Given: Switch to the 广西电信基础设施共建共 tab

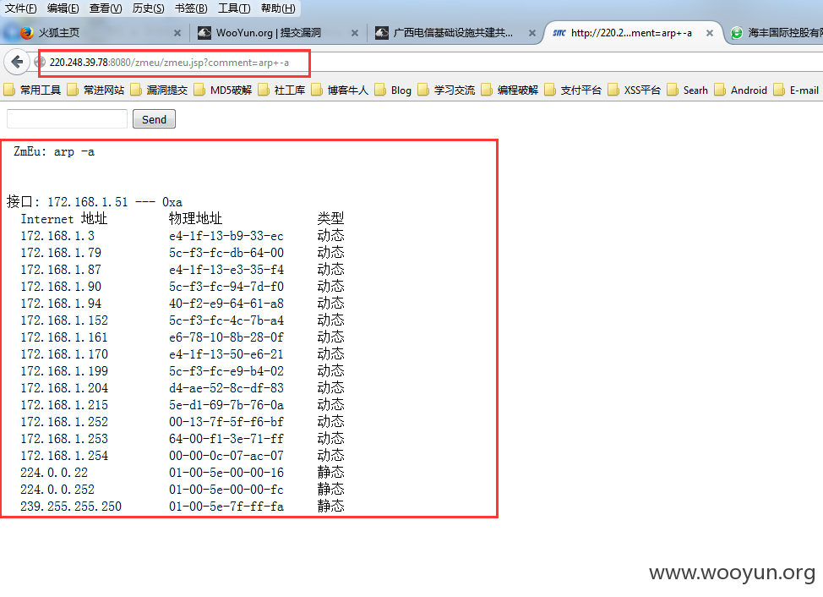Looking at the screenshot, I should (x=453, y=32).
